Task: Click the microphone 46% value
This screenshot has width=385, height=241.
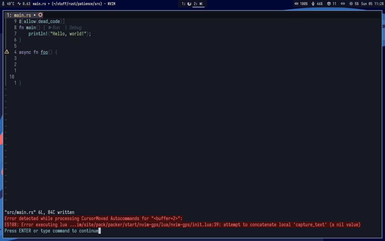Action: pos(320,4)
